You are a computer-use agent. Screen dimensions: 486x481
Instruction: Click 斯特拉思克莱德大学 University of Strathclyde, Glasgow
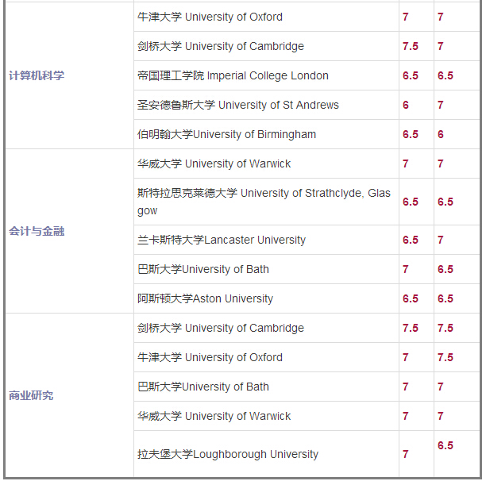coord(264,202)
